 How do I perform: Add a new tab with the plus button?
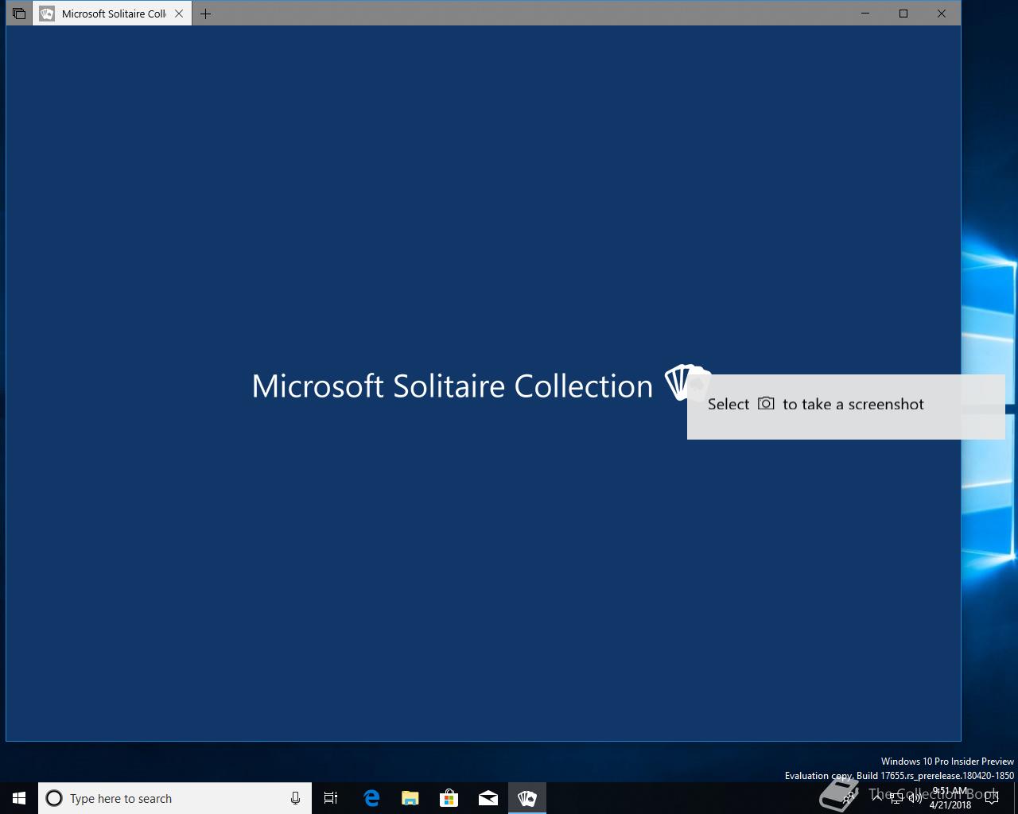[x=205, y=14]
